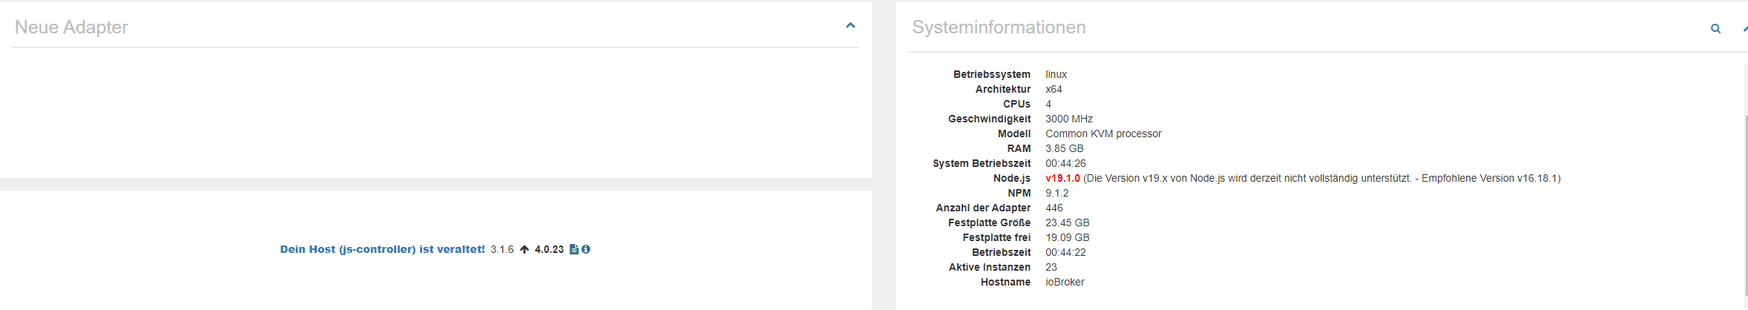1748x310 pixels.
Task: Click the Anzahl der Adapter label
Action: click(x=983, y=208)
